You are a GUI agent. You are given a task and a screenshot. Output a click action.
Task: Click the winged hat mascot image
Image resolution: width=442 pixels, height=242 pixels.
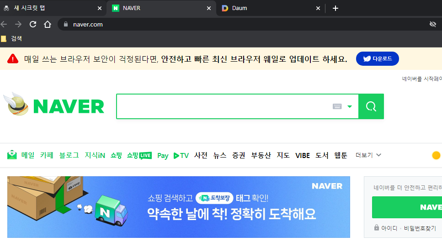[16, 104]
